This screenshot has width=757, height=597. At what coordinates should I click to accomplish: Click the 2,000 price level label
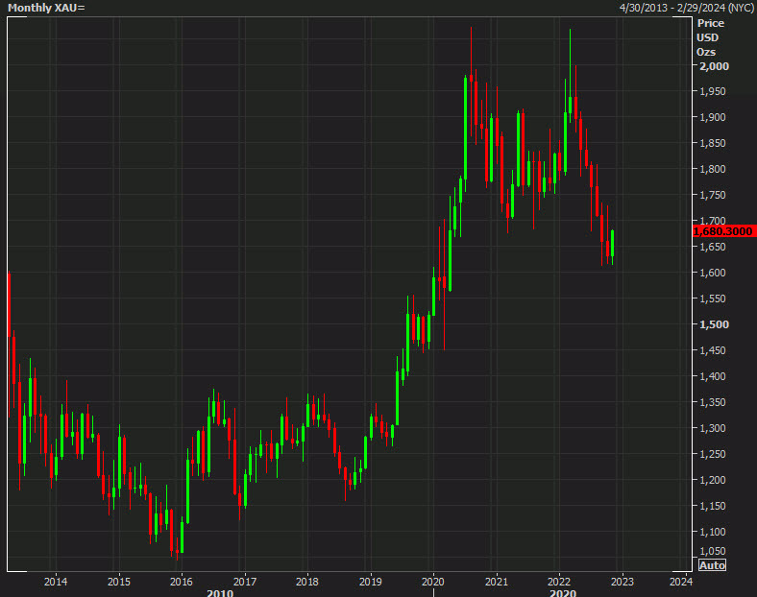click(714, 66)
